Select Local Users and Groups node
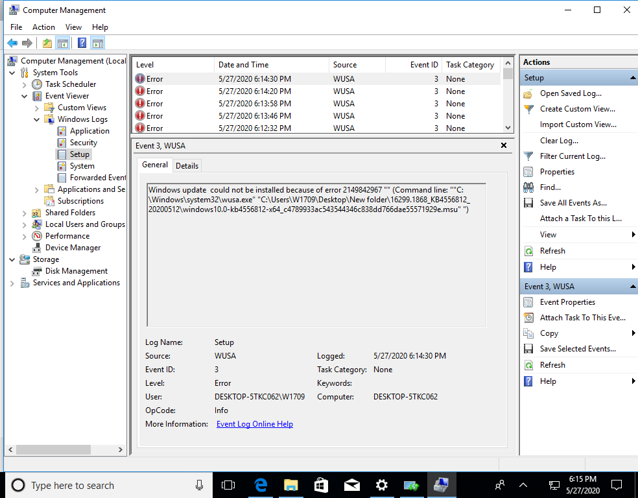Image resolution: width=638 pixels, height=498 pixels. point(85,224)
